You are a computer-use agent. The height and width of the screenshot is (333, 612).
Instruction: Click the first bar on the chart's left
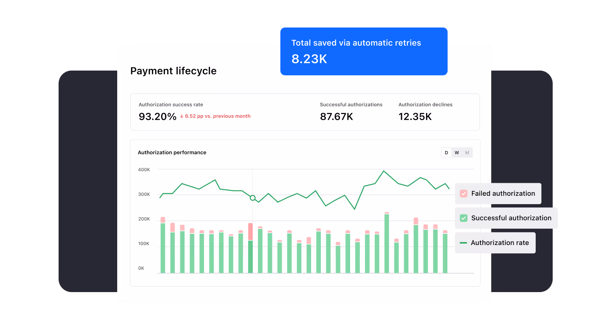click(163, 246)
